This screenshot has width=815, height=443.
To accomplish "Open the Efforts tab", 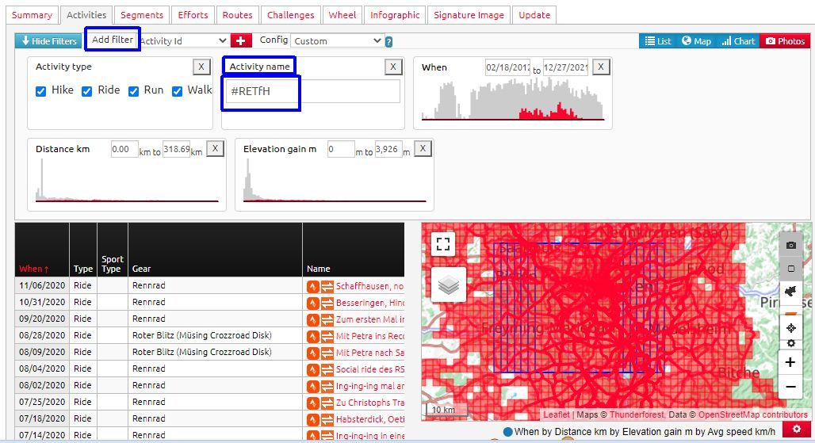I will point(193,15).
